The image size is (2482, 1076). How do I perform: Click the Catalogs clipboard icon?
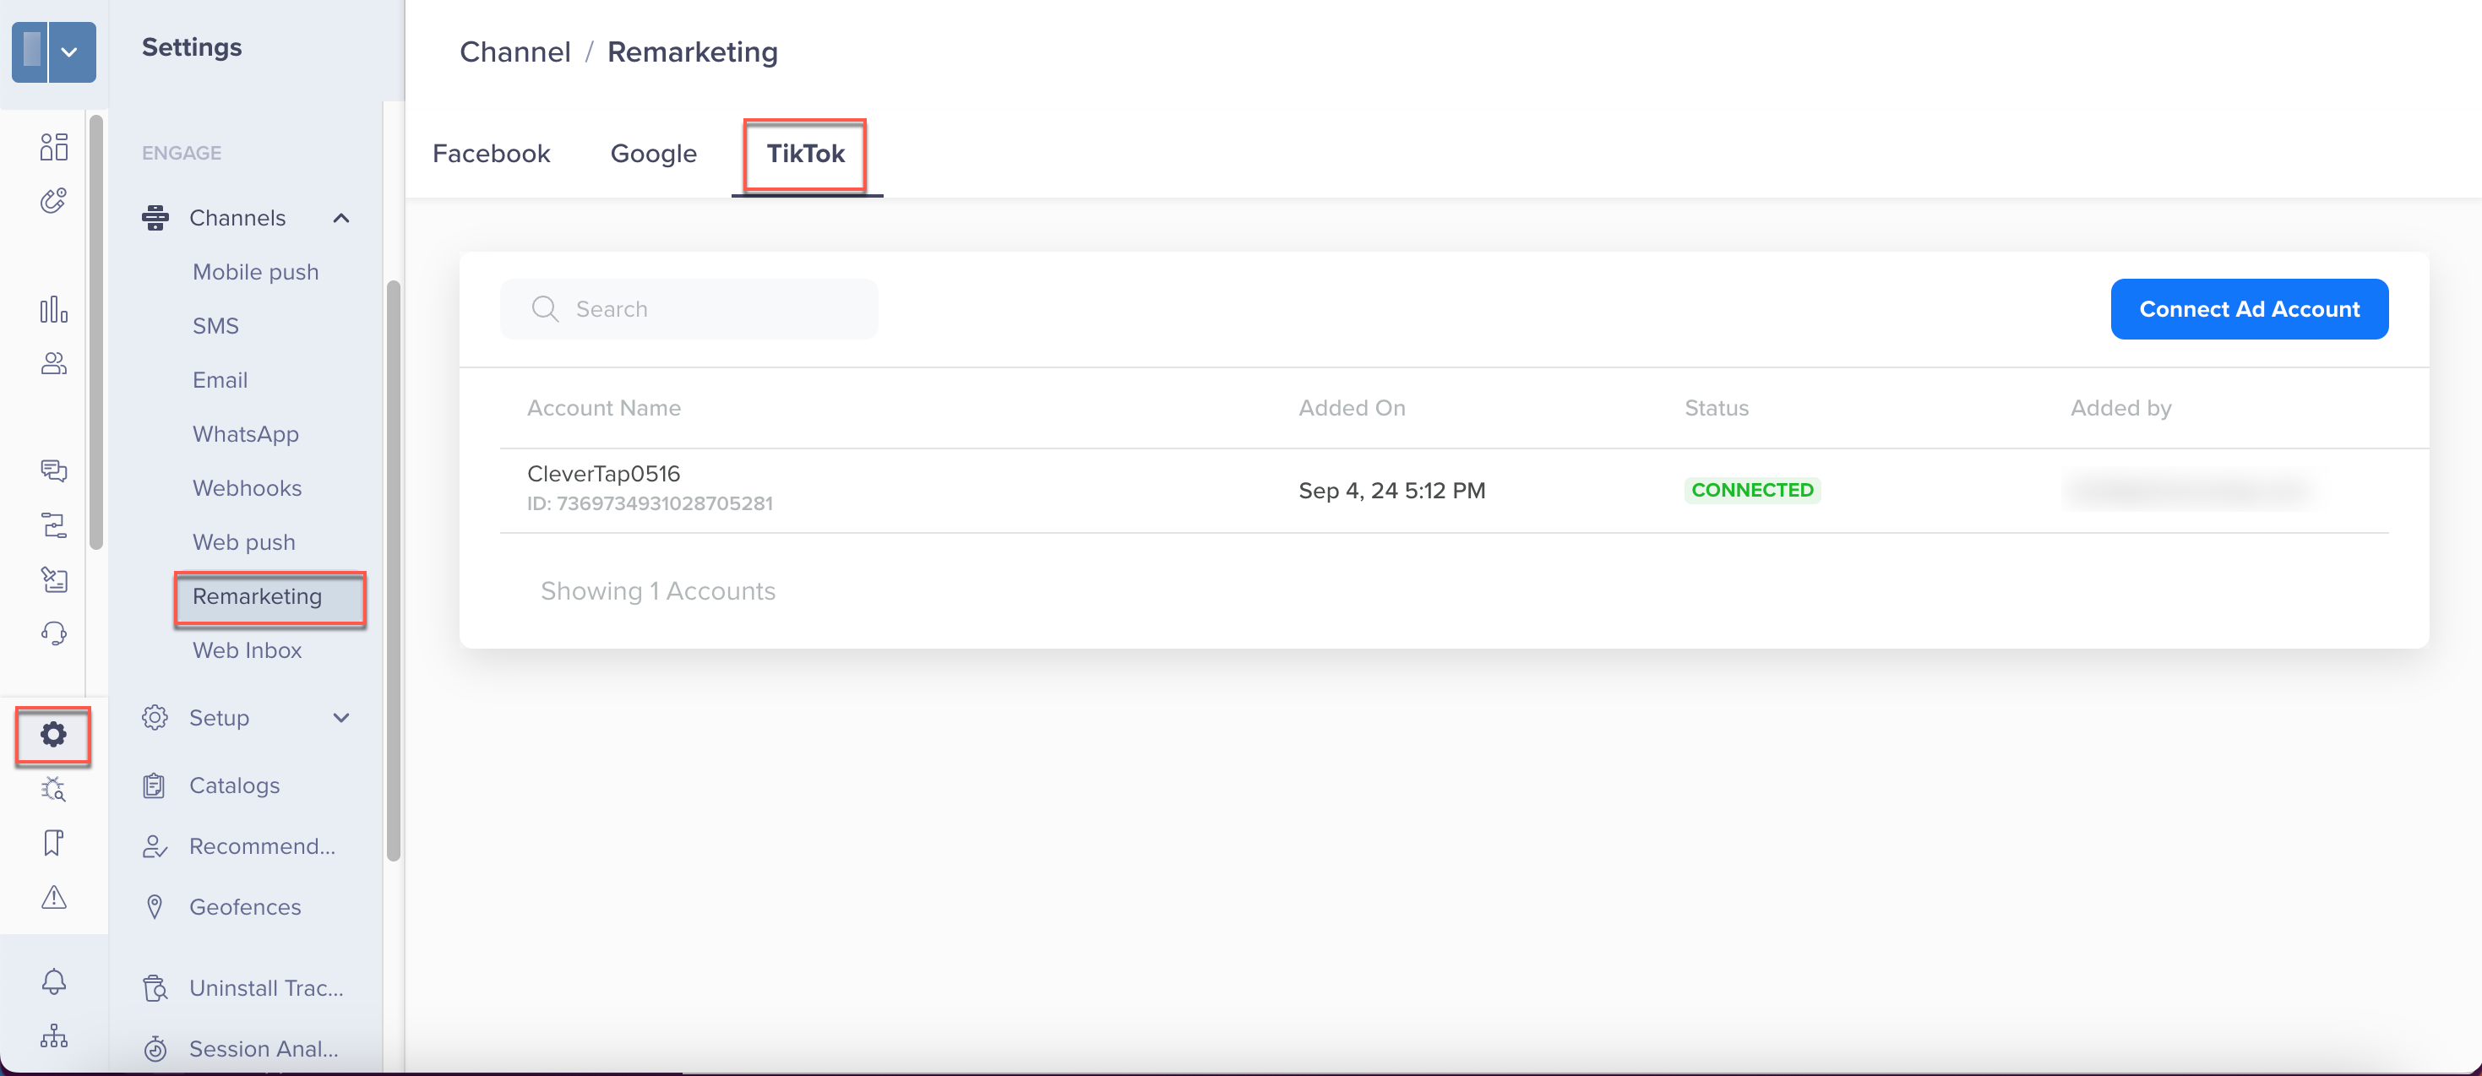pyautogui.click(x=154, y=786)
